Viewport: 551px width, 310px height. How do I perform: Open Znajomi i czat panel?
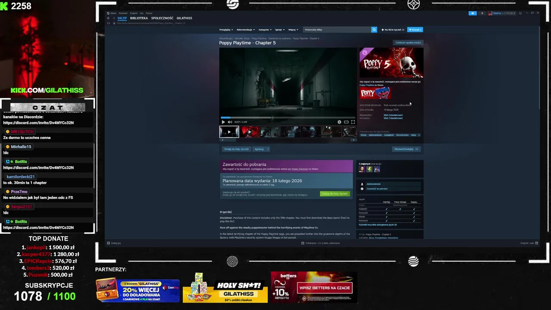coord(529,243)
